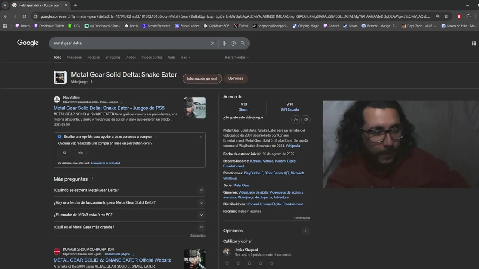Click thumbs up for this videogame
The height and width of the screenshot is (269, 479).
pos(296,120)
